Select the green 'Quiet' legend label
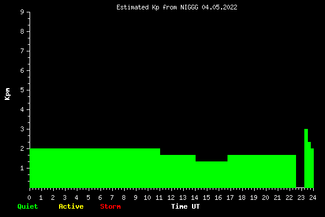The height and width of the screenshot is (217, 325). coord(28,206)
